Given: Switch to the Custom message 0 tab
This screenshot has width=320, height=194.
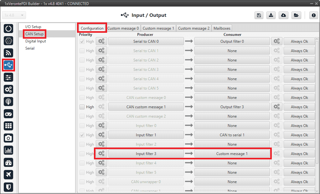Looking at the screenshot, I should point(123,28).
